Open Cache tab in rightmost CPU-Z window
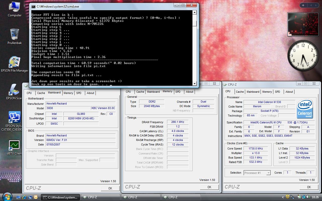 pos(240,92)
